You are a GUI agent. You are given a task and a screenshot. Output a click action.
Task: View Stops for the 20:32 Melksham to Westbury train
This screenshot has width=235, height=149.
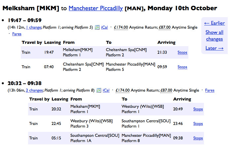(x=198, y=109)
